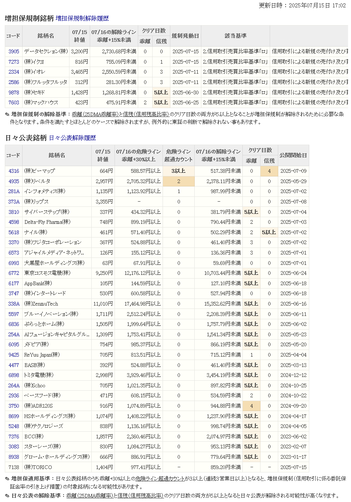Viewport: 351px width, 502px height.
Task: Select company name (株)ビーマップ
Action: [40, 171]
